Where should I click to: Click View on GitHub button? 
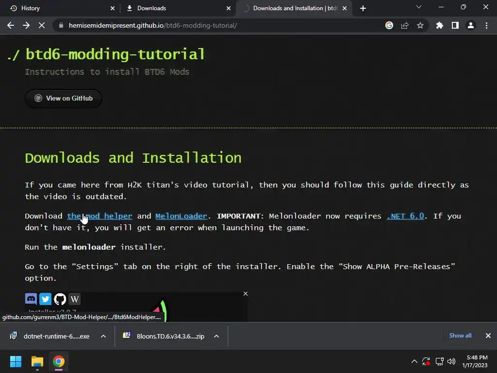pos(64,98)
